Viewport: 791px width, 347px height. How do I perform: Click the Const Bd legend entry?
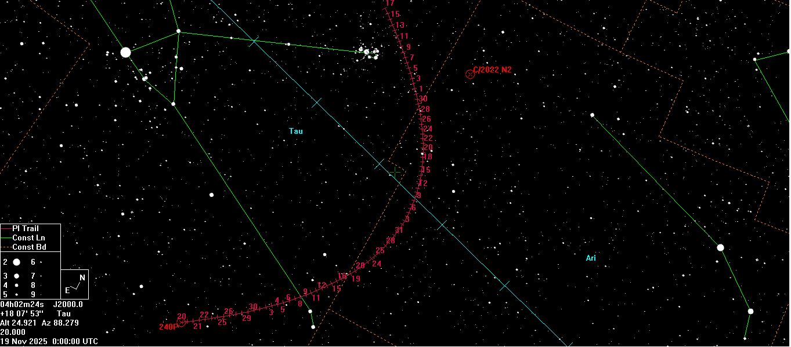coord(28,247)
